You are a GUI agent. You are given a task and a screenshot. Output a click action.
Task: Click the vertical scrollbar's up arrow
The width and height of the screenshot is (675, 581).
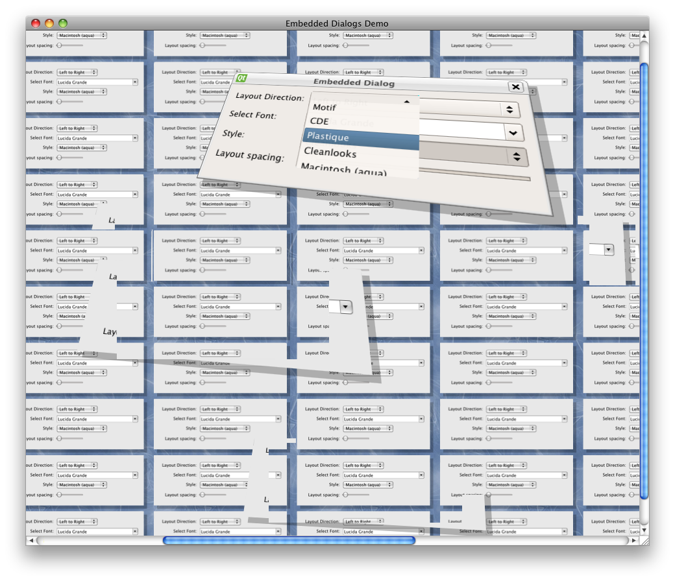coord(644,36)
